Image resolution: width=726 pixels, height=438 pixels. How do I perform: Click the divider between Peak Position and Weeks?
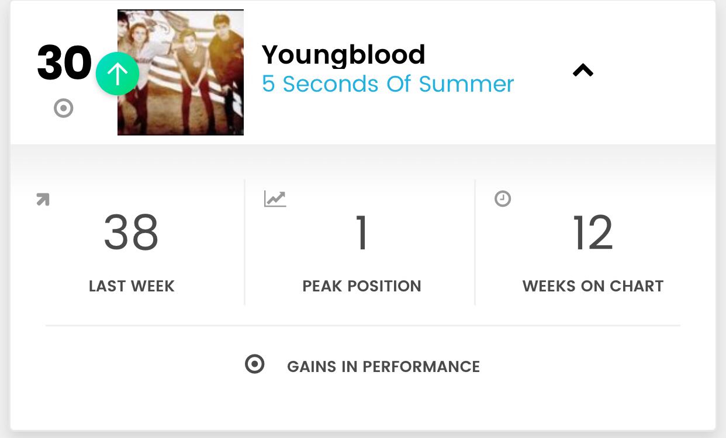(475, 242)
